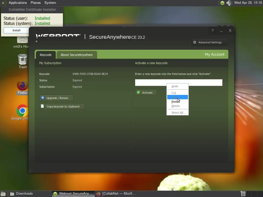
Task: Switch to the Keycode tab
Action: pos(45,55)
